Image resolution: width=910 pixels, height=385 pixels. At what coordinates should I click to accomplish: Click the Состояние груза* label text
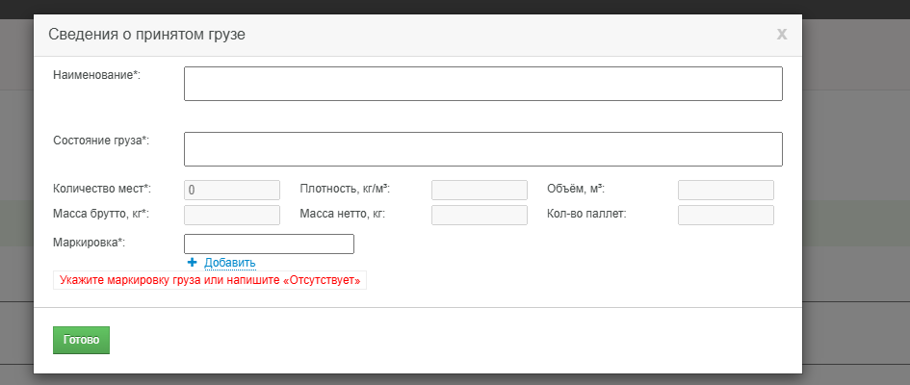coord(101,141)
